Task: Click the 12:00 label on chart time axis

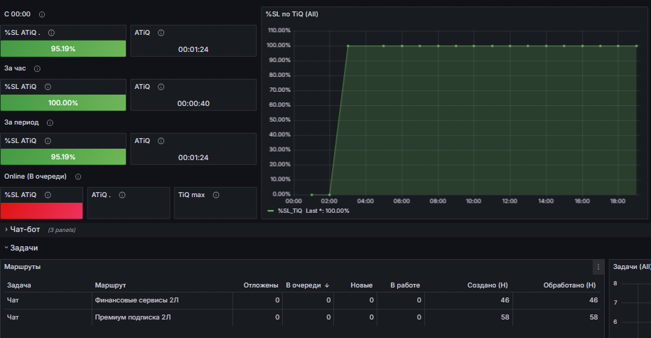Action: point(510,201)
